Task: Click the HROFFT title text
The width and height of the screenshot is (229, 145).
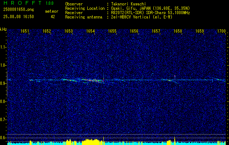Action: 23,3
